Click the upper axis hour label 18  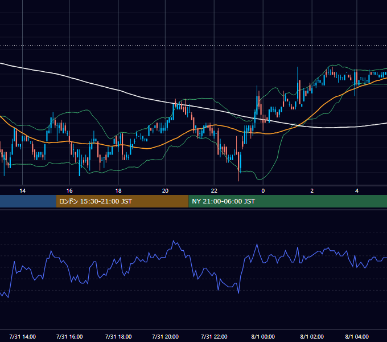[x=118, y=191]
